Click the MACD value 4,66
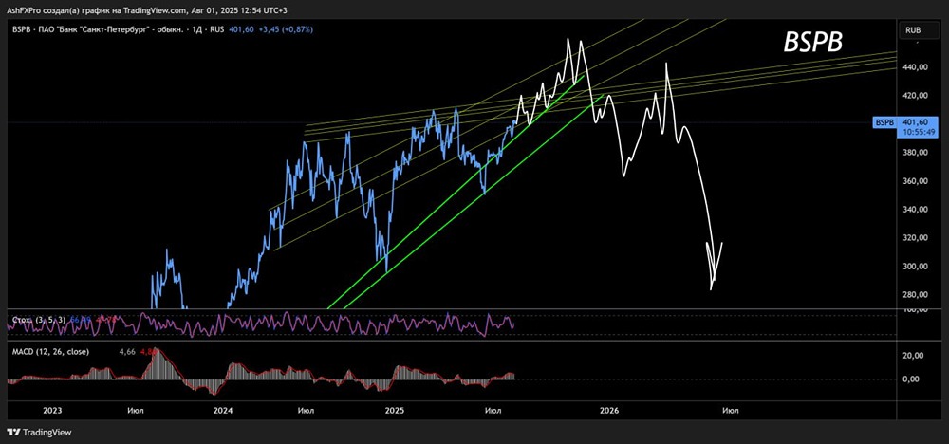Viewport: 949px width, 444px height. (127, 351)
